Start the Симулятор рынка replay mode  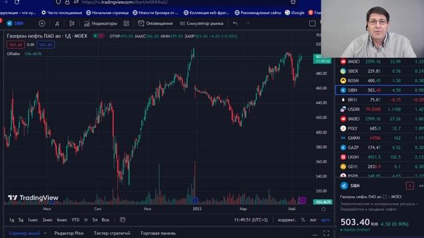(x=201, y=24)
